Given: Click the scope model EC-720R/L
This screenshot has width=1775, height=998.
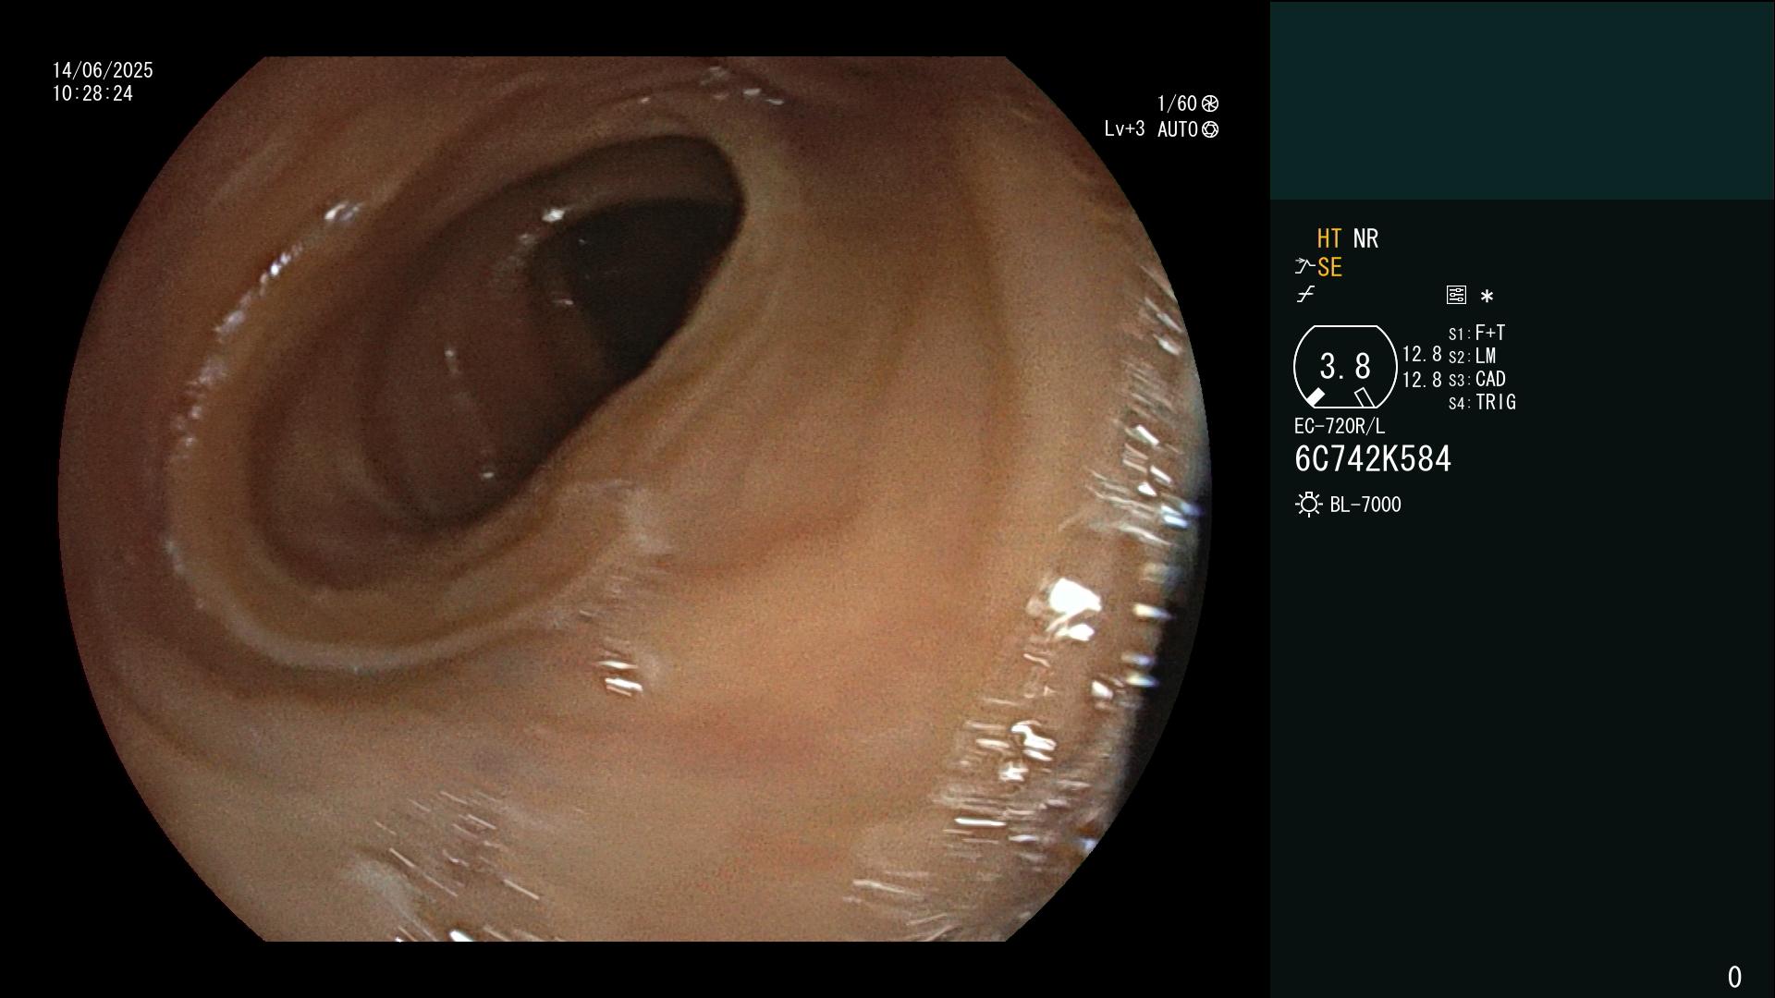Looking at the screenshot, I should point(1340,427).
